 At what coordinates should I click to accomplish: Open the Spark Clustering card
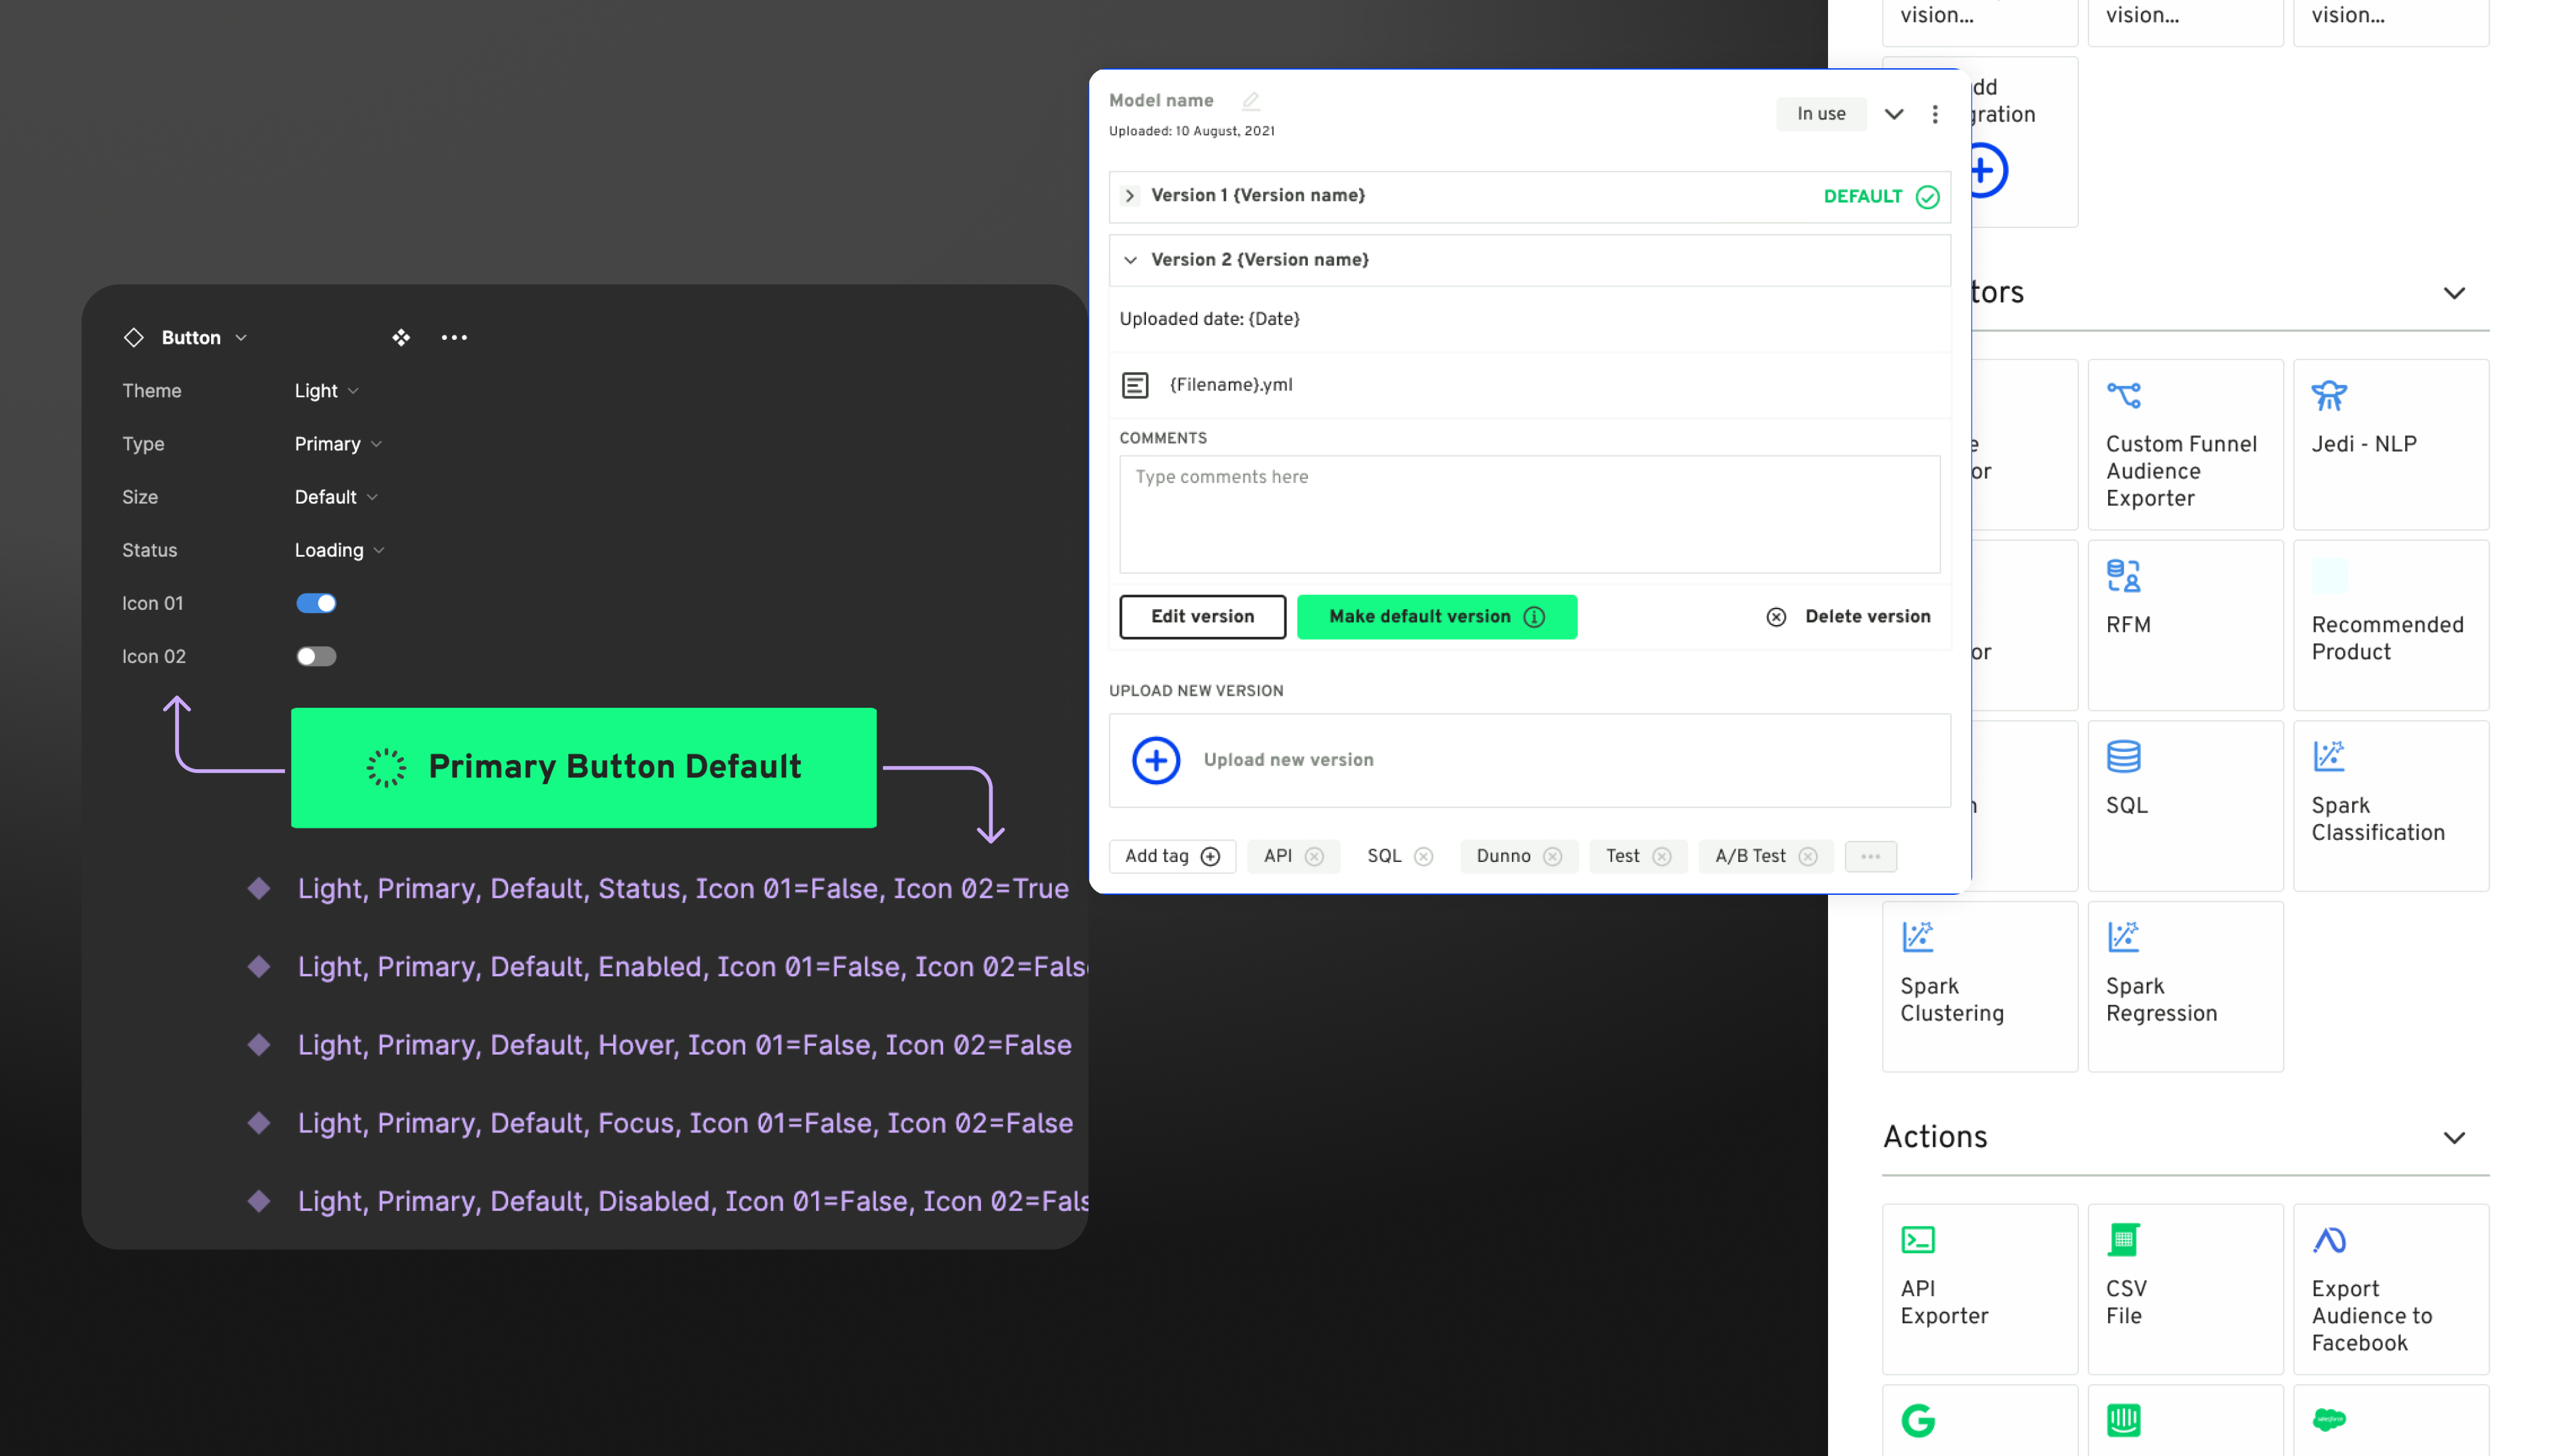(1980, 987)
